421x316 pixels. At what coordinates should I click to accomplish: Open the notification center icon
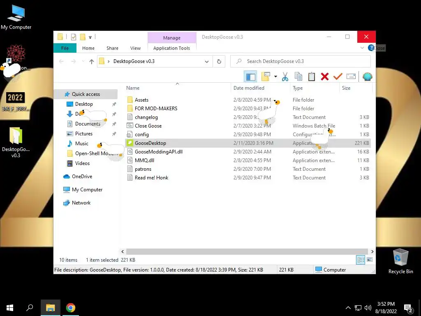point(408,308)
